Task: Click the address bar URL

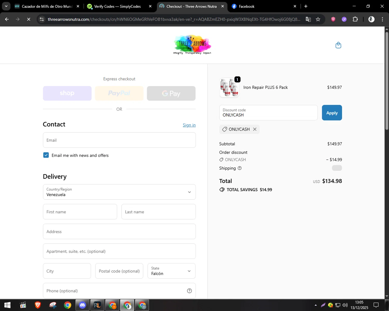Action: click(x=174, y=19)
